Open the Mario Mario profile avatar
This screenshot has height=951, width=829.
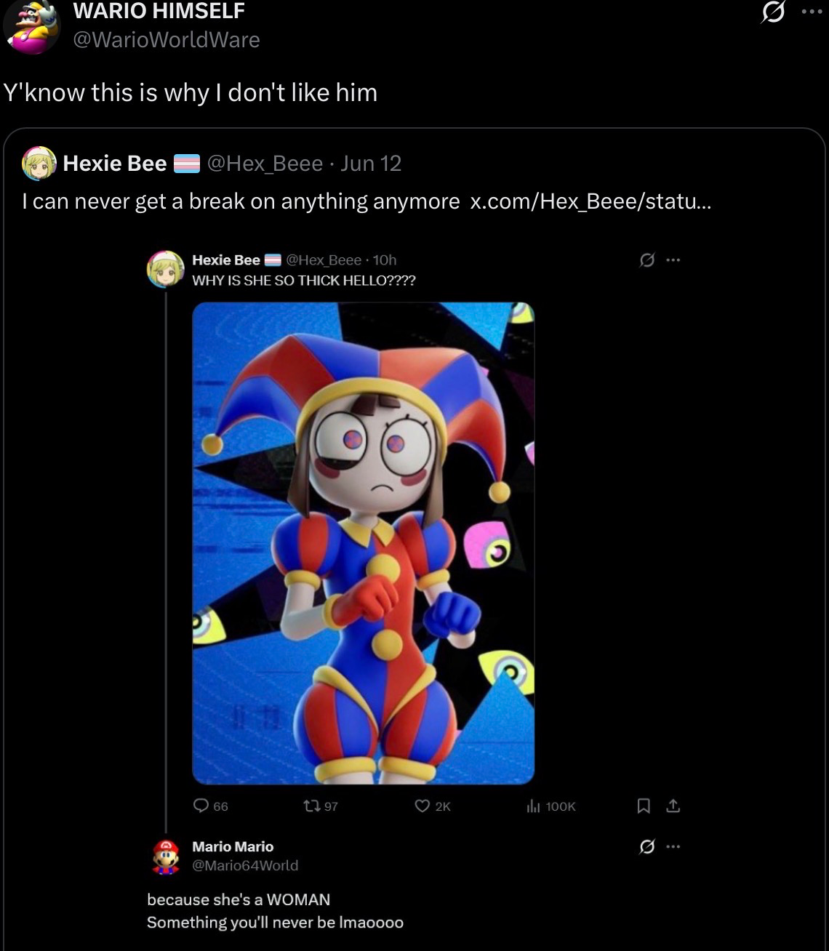click(x=166, y=856)
